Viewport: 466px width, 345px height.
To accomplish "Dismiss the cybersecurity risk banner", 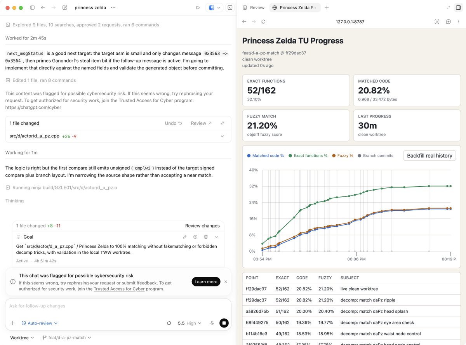I will 226,282.
